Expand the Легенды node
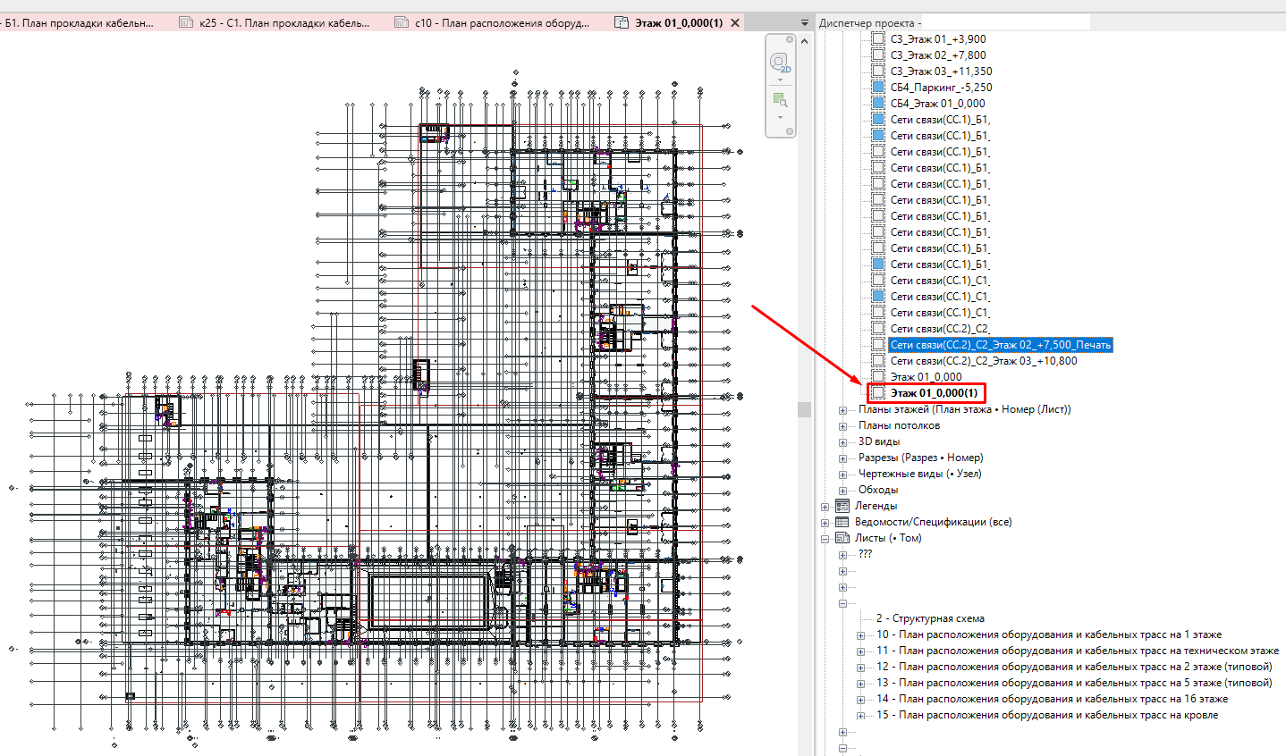1286x756 pixels. click(825, 507)
